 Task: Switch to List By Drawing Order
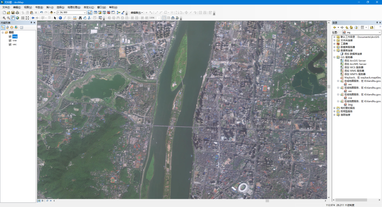click(x=3, y=28)
